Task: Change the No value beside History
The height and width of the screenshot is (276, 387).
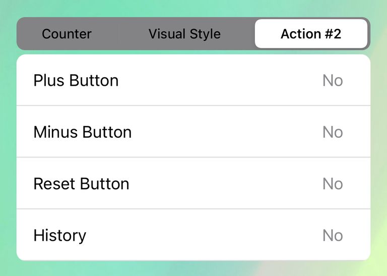Action: point(333,235)
